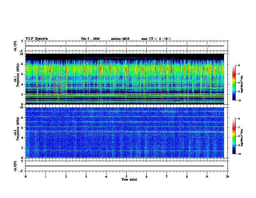Click the "-10" tick on ch.2 colorbar
The width and height of the screenshot is (256, 198).
click(x=239, y=154)
